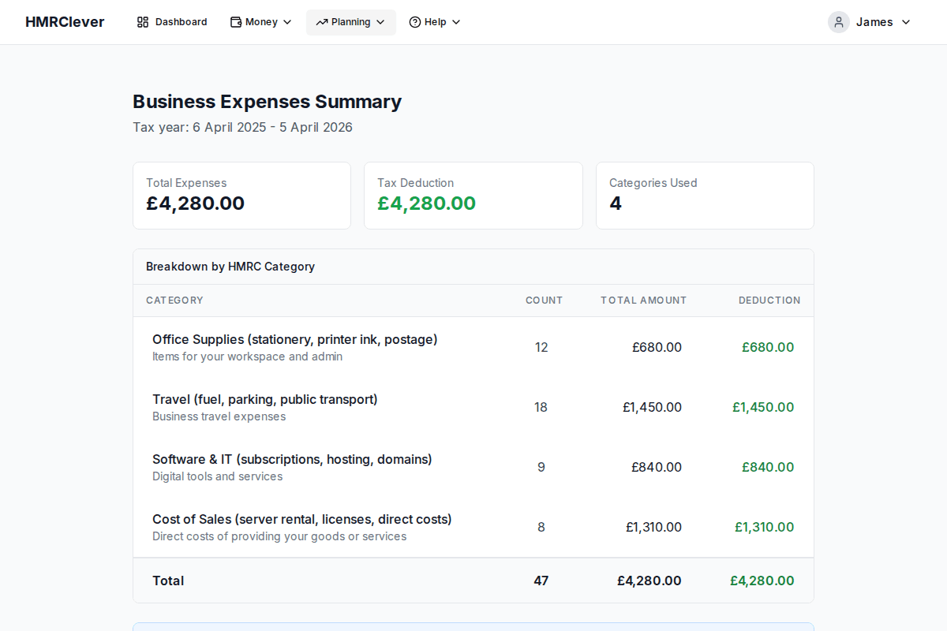Click the Dashboard grid icon
The width and height of the screenshot is (947, 631).
pyautogui.click(x=144, y=22)
